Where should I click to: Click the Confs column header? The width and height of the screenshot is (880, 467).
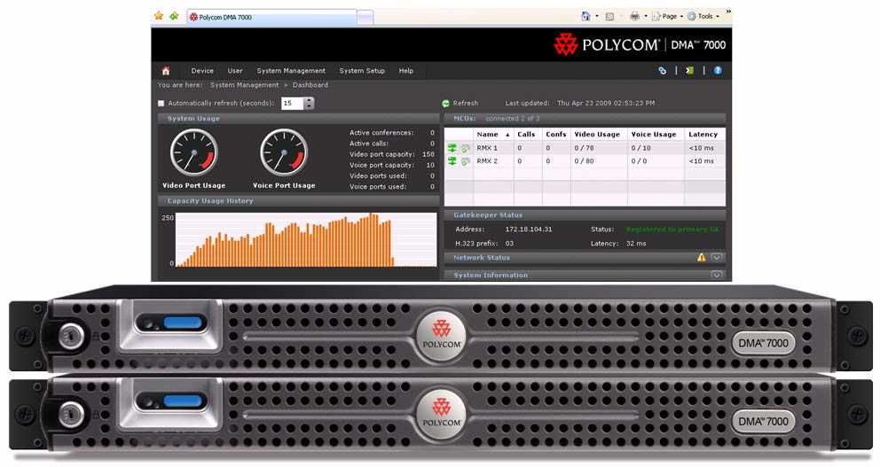click(x=556, y=135)
